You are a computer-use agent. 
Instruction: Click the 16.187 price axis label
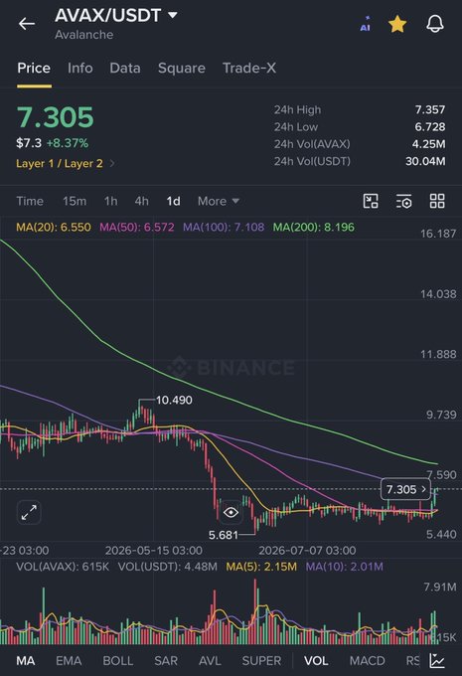pos(438,234)
